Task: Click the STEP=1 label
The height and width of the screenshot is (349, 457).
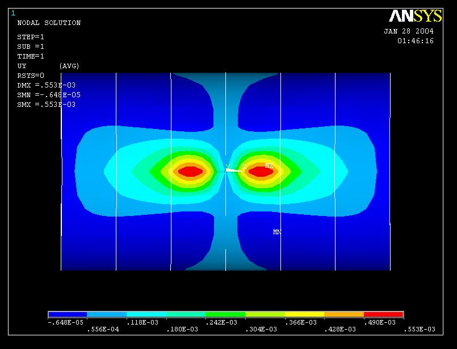Action: (31, 37)
